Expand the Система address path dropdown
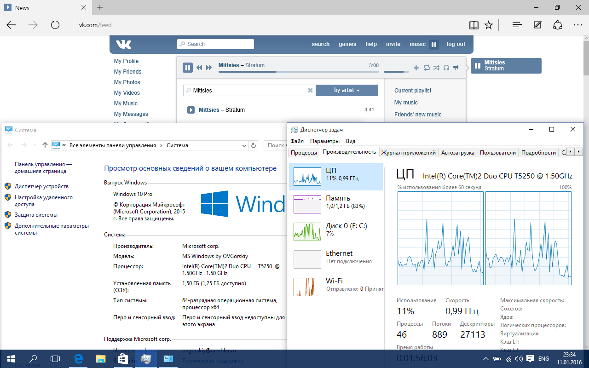This screenshot has width=589, height=368. pos(244,145)
